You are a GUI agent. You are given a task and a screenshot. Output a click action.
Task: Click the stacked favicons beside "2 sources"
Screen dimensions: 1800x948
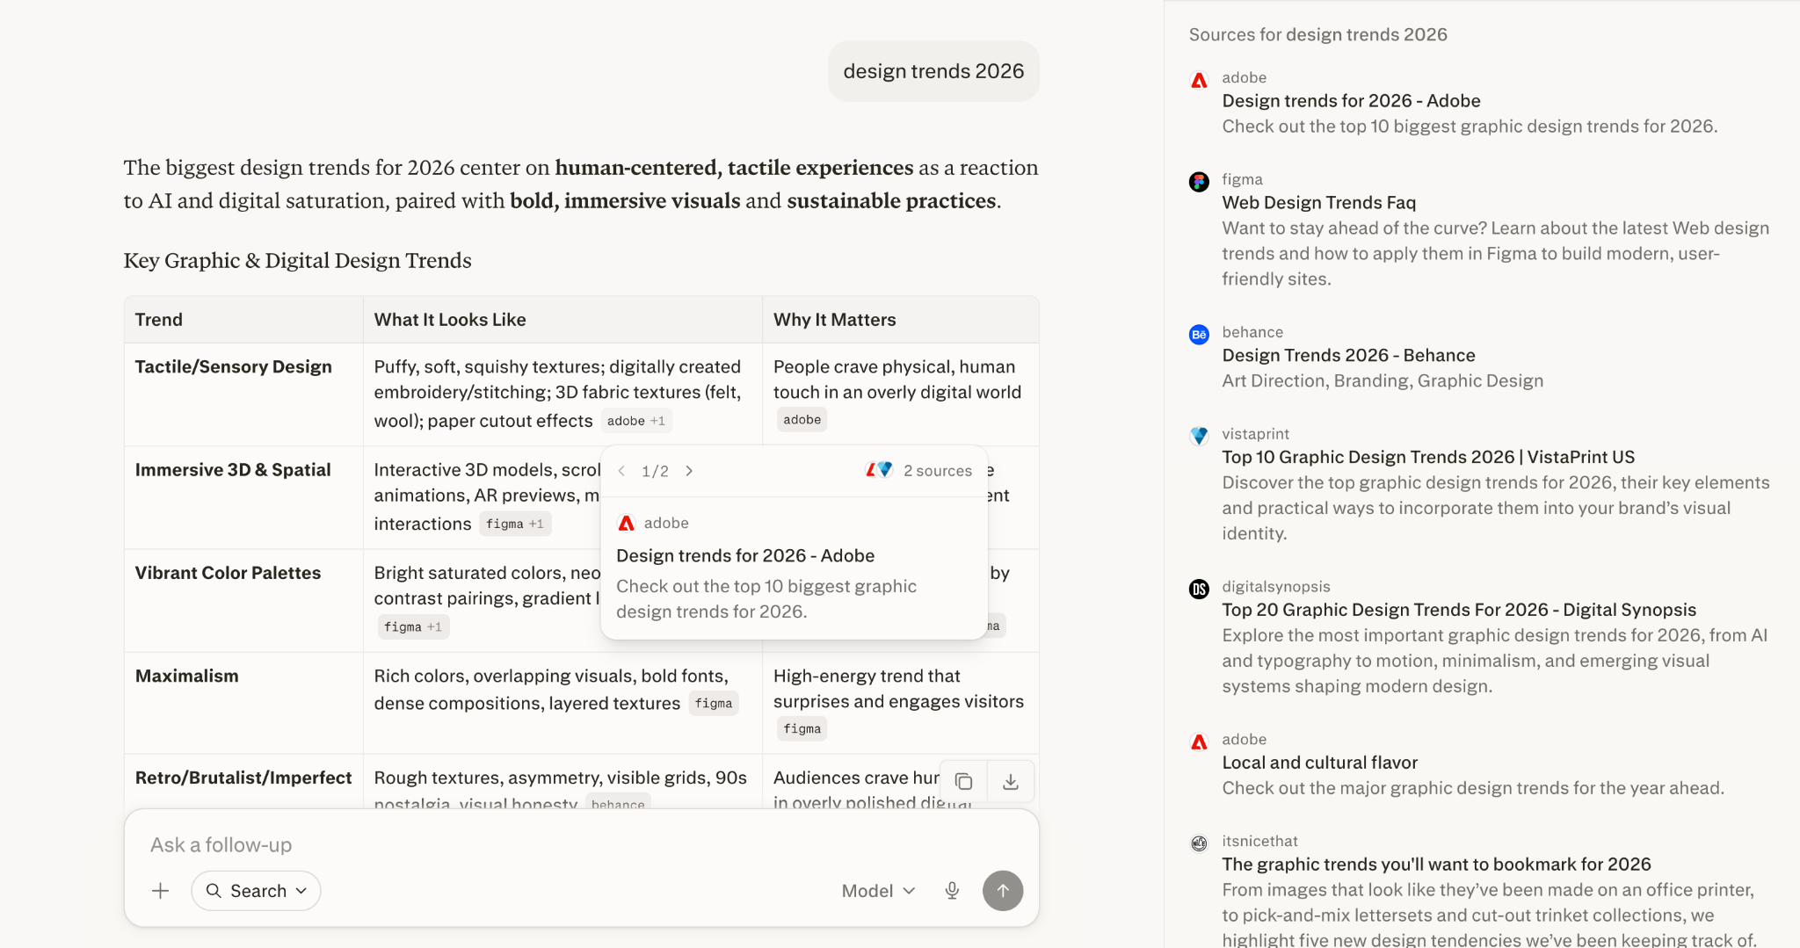pyautogui.click(x=879, y=470)
